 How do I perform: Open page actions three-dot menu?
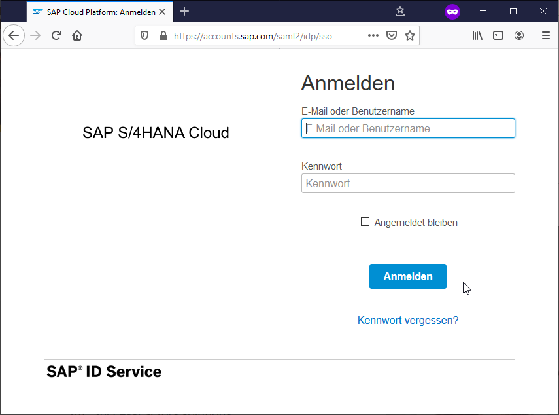373,35
